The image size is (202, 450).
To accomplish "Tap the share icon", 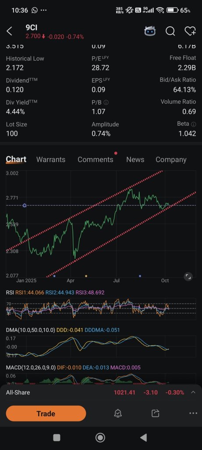I will pos(155,413).
